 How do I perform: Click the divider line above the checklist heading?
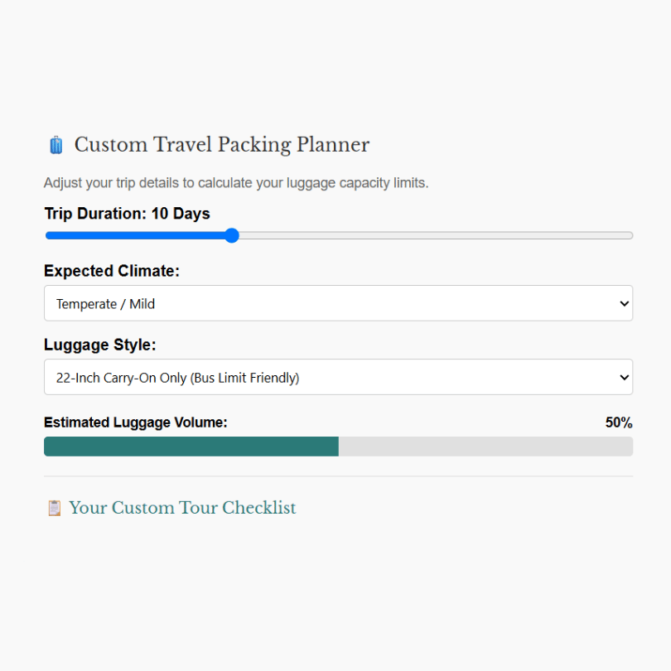338,475
